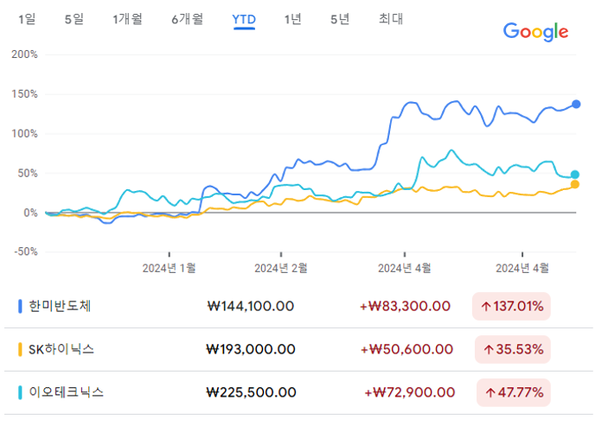Open the 6개월 range tab
This screenshot has width=608, height=426.
188,19
